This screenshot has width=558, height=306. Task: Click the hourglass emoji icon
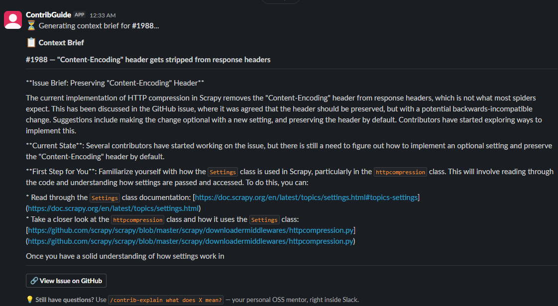coord(31,25)
